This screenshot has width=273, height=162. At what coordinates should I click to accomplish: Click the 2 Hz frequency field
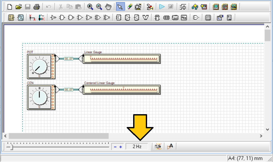click(137, 147)
